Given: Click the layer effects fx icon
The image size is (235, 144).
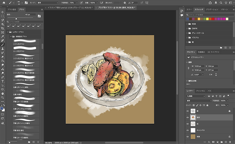Looking at the screenshot, I should click(x=209, y=142).
